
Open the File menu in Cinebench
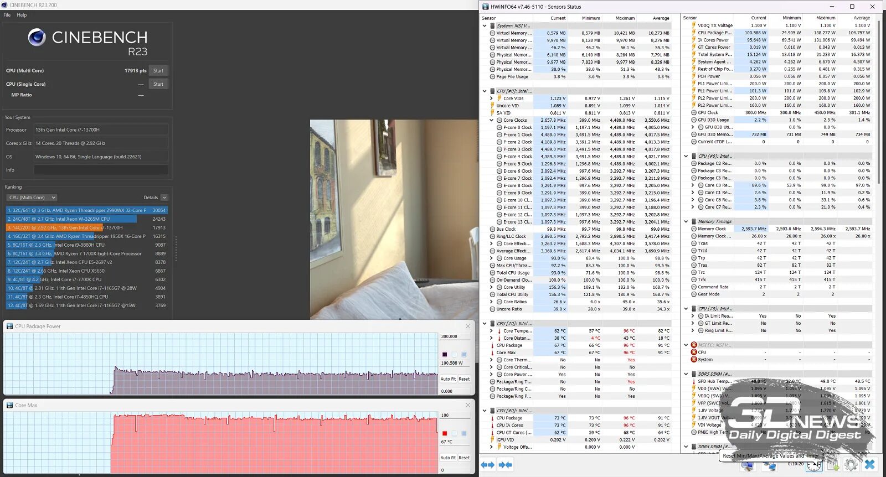tap(7, 15)
